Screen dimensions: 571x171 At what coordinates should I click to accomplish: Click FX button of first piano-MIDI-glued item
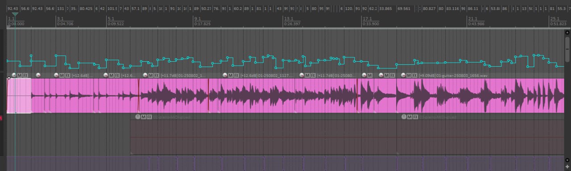click(149, 117)
